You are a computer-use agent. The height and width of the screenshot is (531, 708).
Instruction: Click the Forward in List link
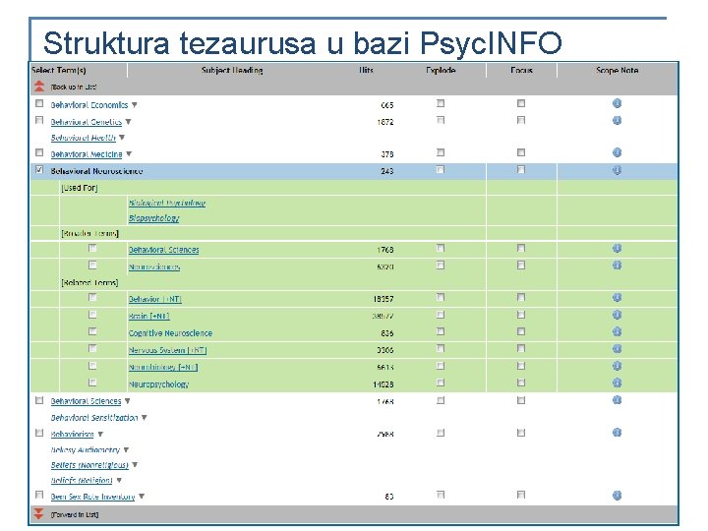[x=75, y=514]
